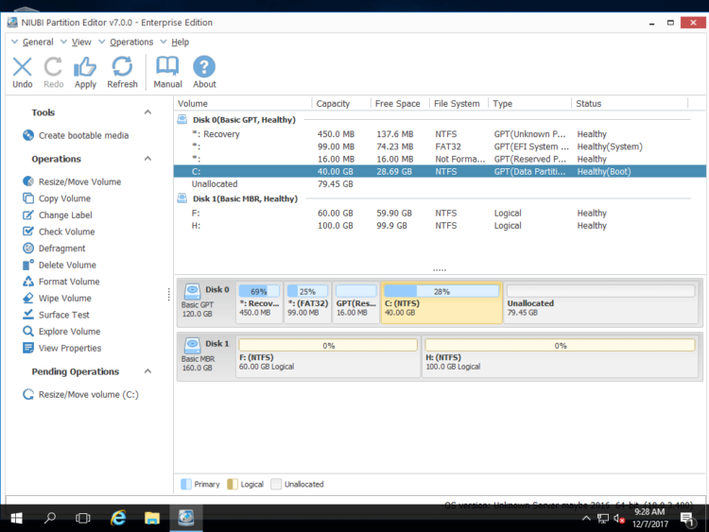The height and width of the screenshot is (532, 709).
Task: Run Check Volume operation
Action: click(59, 232)
